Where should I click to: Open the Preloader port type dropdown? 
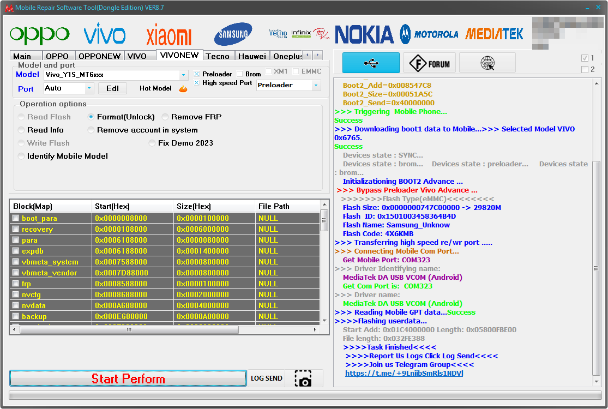pos(316,85)
